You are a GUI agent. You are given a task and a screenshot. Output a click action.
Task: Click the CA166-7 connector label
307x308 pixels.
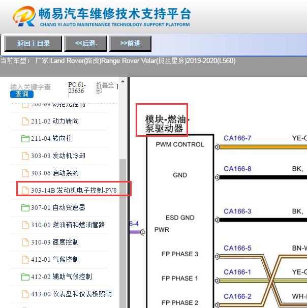(x=237, y=138)
